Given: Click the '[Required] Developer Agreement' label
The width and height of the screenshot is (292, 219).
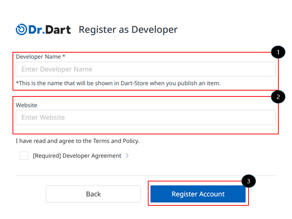Looking at the screenshot, I should pos(77,156).
